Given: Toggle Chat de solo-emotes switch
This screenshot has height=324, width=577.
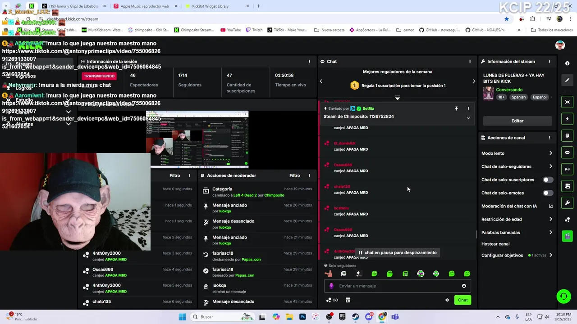Looking at the screenshot, I should (x=548, y=193).
